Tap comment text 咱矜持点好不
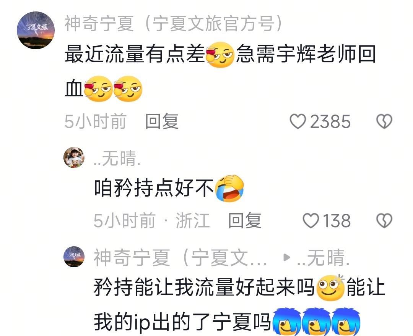The width and height of the screenshot is (413, 336). tap(154, 188)
